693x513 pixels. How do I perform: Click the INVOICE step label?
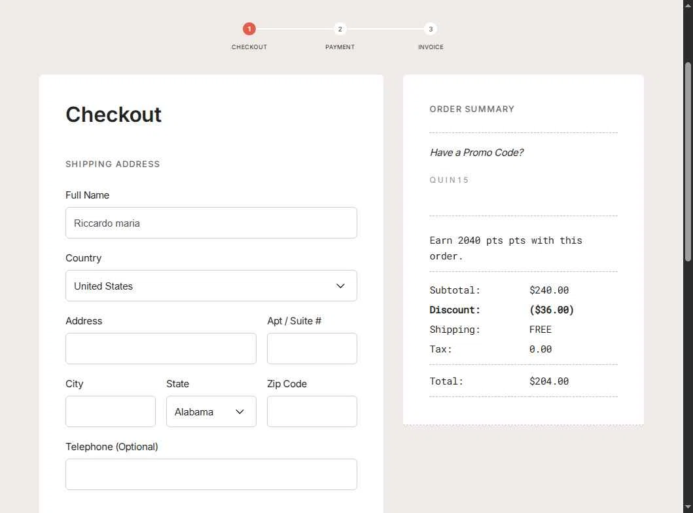point(431,47)
